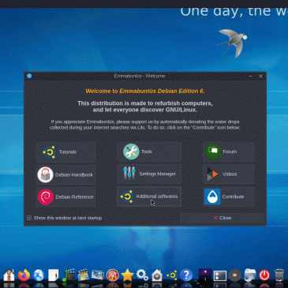This screenshot has height=288, width=288.
Task: Open the Debian Handbook icon
Action: [45, 174]
